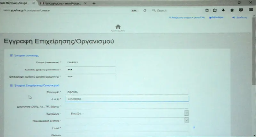Image resolution: width=256 pixels, height=137 pixels.
Task: Maximize or restore the browser window
Action: pos(239,3)
